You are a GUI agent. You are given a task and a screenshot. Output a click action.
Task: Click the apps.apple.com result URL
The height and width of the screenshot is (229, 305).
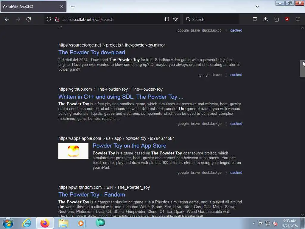pos(116,138)
